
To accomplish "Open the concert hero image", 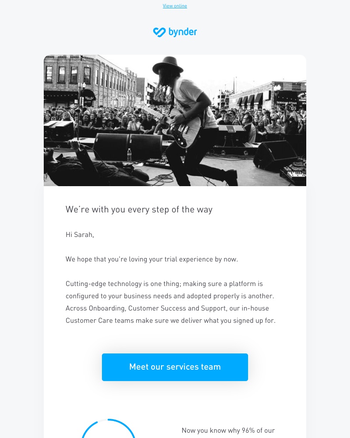I will pos(175,120).
